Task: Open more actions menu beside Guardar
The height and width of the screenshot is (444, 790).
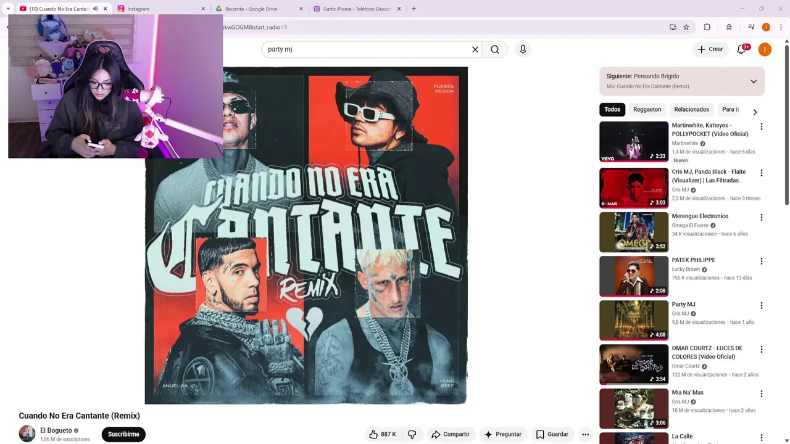Action: pos(585,434)
